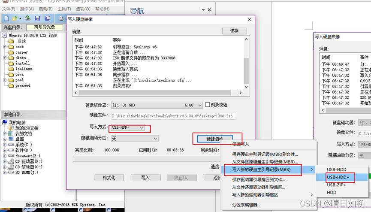Toggle the 刻录校验 checkbox
The width and height of the screenshot is (371, 212).
[x=207, y=105]
